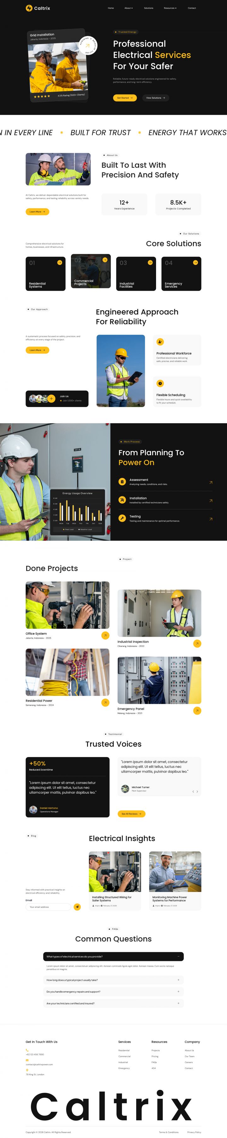
Task: Open the Industrial Inspection project image
Action: pos(159,613)
